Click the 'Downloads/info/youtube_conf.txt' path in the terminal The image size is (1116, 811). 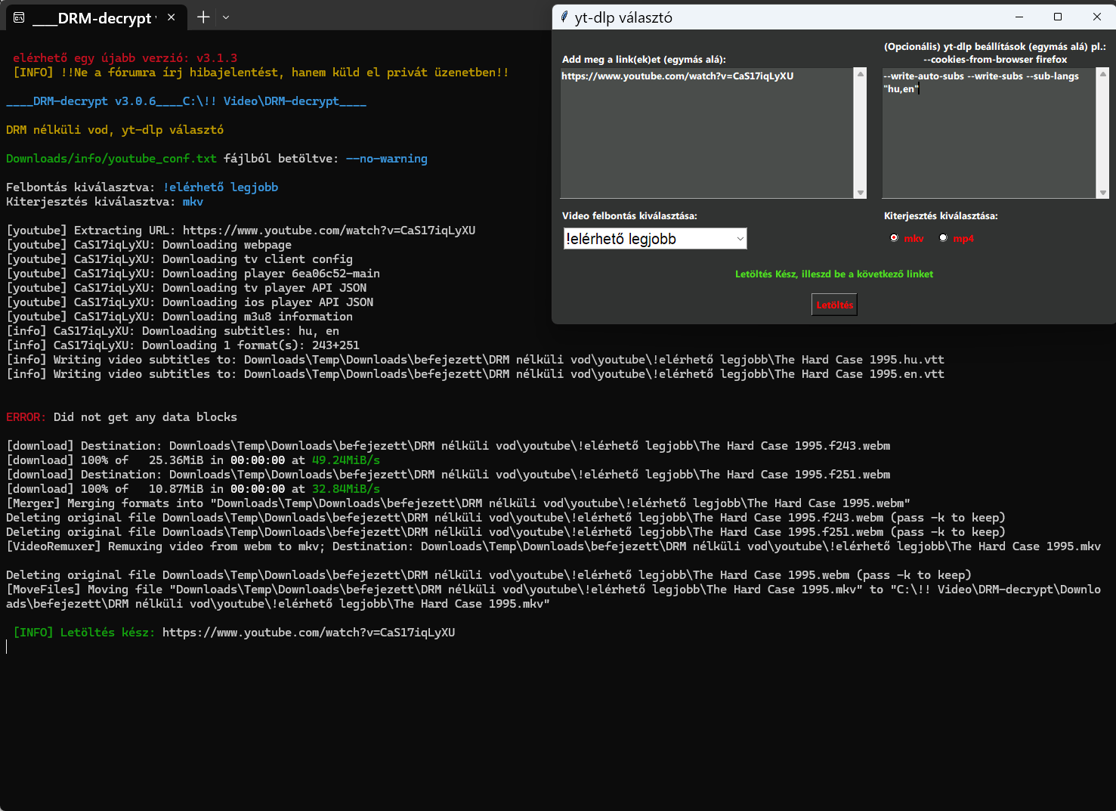pyautogui.click(x=111, y=159)
